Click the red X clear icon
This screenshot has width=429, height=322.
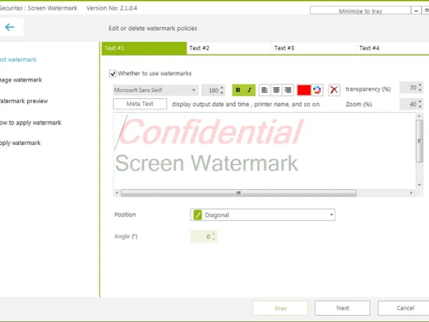[334, 90]
